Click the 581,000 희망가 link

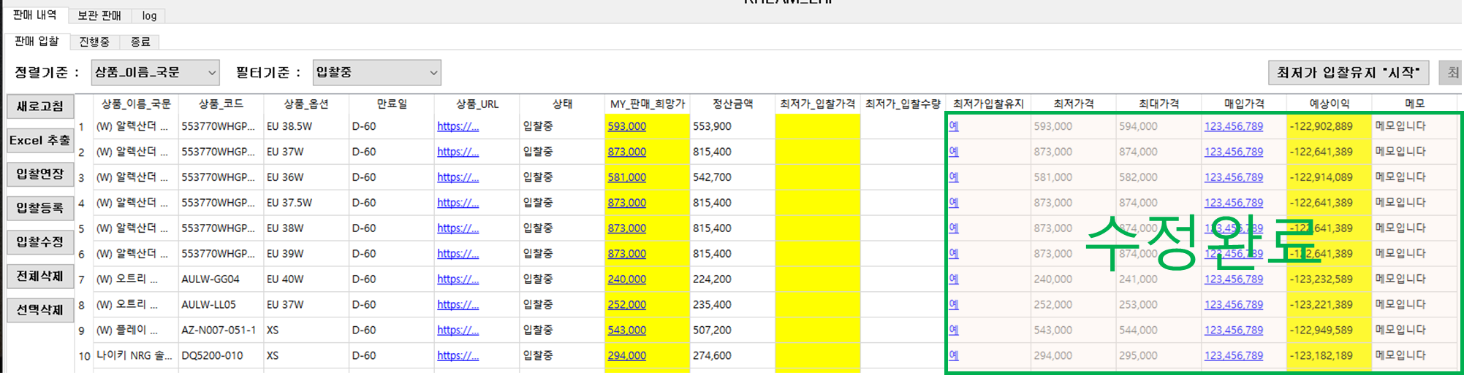pos(627,177)
